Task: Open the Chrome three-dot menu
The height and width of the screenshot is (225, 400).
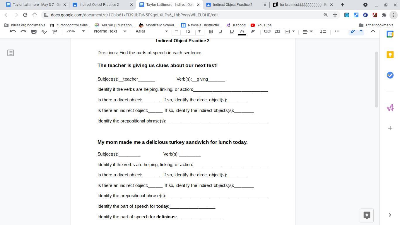Action: pyautogui.click(x=394, y=15)
